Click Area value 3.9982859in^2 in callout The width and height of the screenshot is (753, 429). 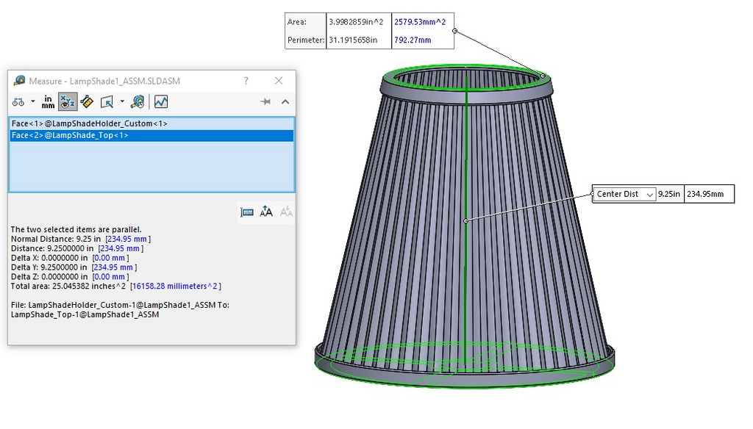click(x=356, y=21)
